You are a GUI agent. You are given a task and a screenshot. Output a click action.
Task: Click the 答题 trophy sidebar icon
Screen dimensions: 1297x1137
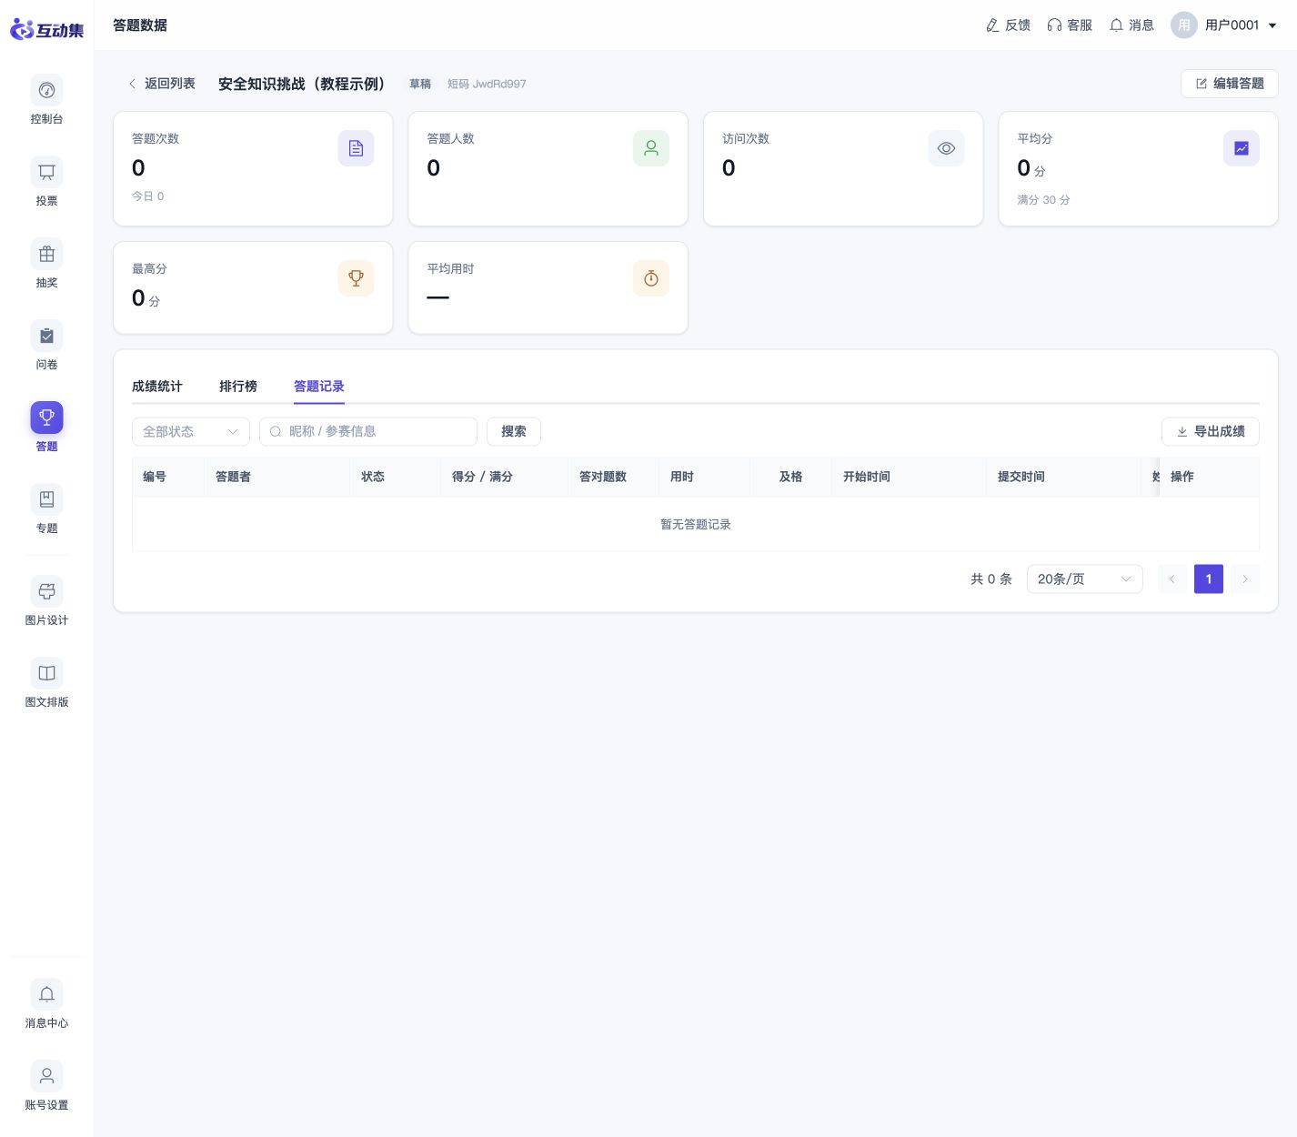46,418
